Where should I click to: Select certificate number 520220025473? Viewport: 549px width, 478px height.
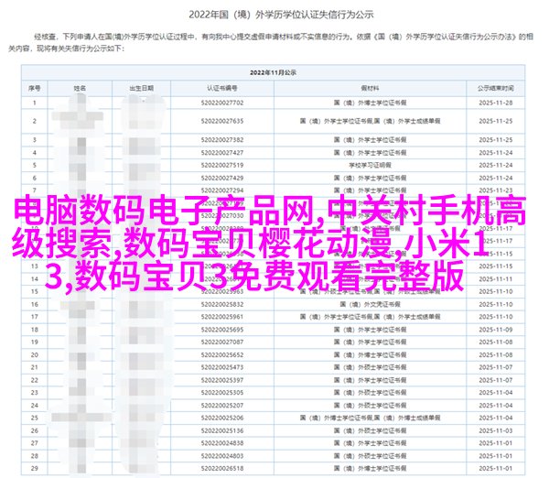(222, 367)
